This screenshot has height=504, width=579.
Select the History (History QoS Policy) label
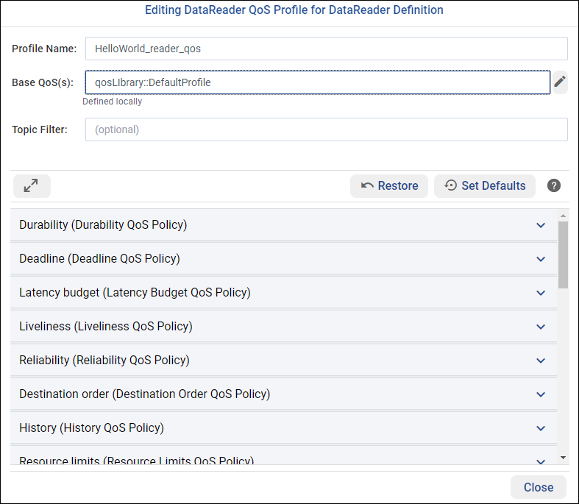click(91, 428)
